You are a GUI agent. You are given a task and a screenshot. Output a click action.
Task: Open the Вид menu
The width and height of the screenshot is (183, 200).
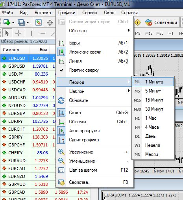point(24,13)
